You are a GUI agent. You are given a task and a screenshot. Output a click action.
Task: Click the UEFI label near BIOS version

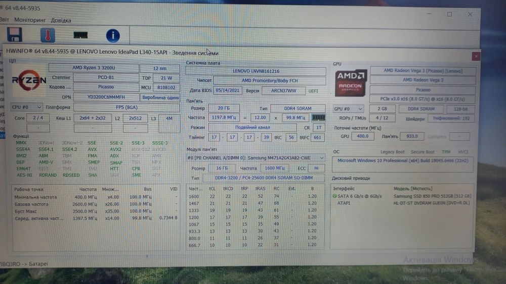313,91
